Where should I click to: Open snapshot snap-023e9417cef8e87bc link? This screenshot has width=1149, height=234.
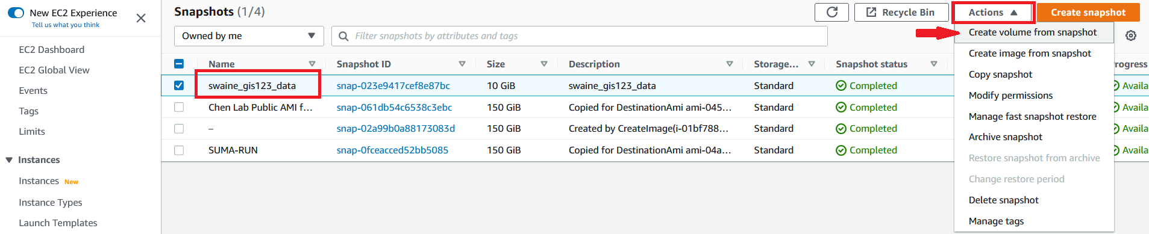[x=393, y=85]
